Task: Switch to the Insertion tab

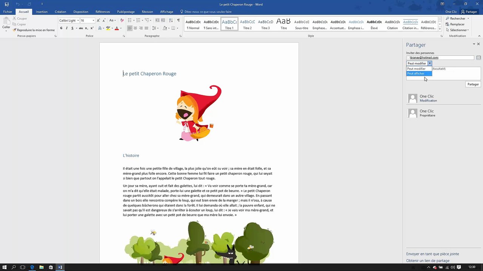Action: tap(42, 12)
